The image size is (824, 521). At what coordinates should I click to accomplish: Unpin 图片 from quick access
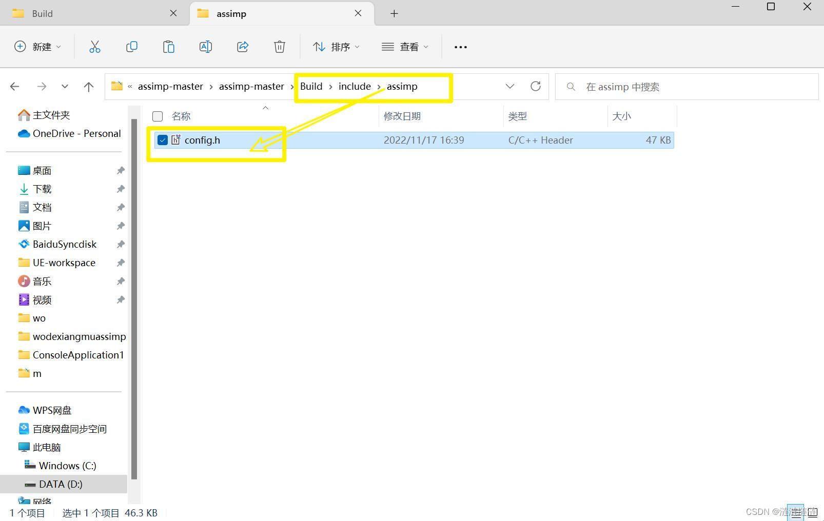click(121, 226)
